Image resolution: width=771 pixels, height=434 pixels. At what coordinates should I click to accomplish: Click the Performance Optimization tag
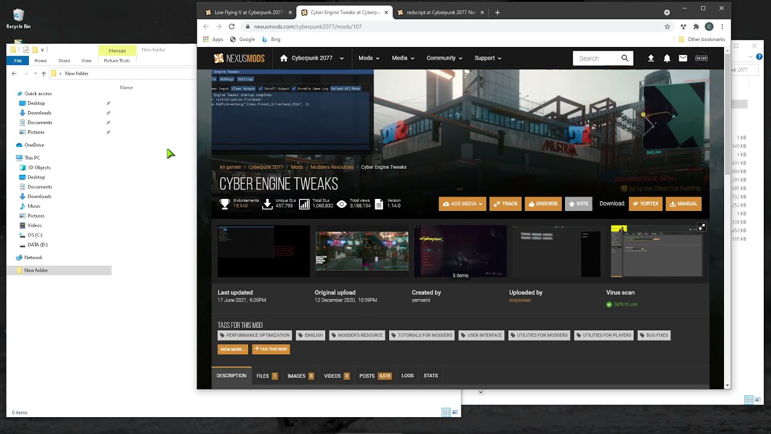click(x=255, y=335)
